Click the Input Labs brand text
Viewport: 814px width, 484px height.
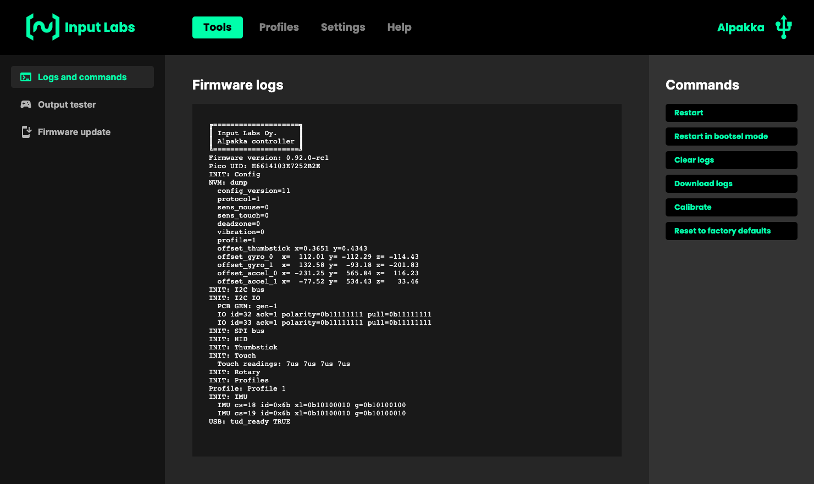99,27
